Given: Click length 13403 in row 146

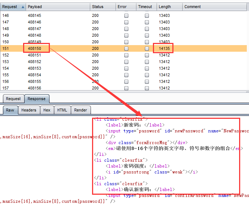Looking at the screenshot, I should click(164, 15).
